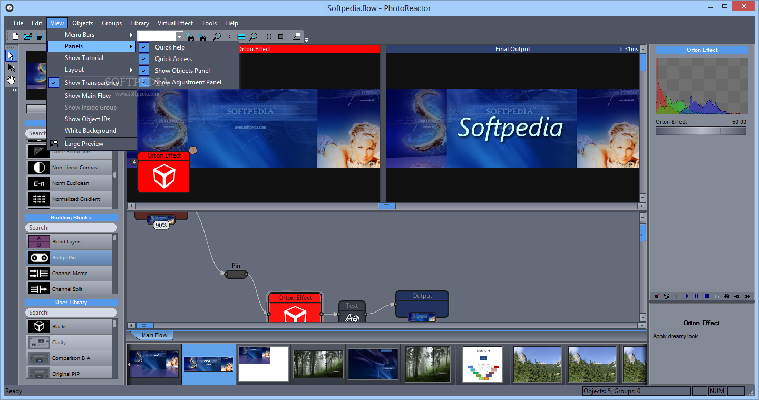Viewport: 759px width, 400px height.
Task: Toggle Show Objects Panel
Action: 188,71
